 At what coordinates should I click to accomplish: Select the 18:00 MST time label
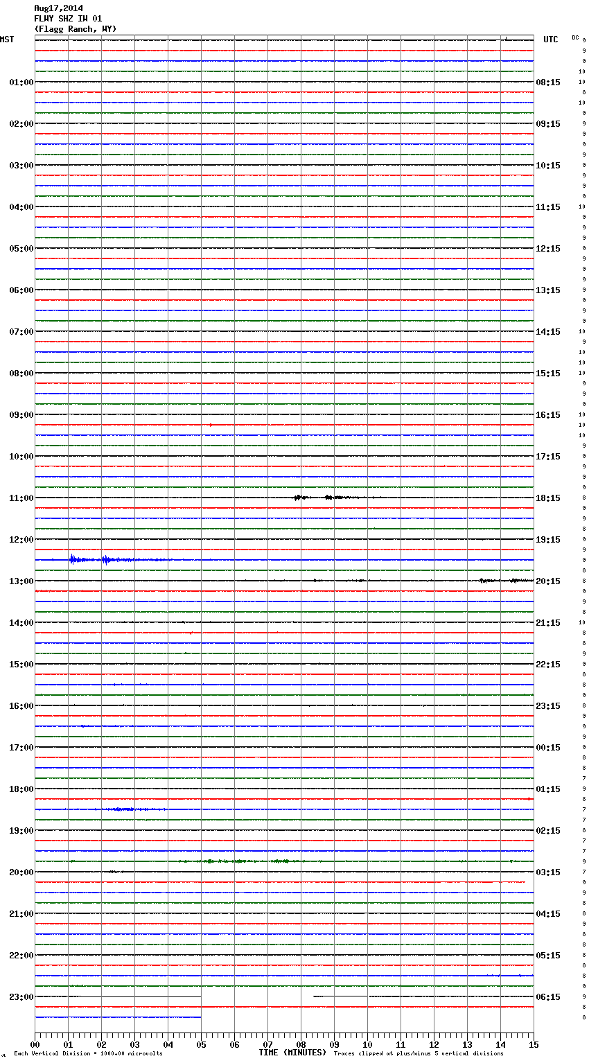pyautogui.click(x=21, y=789)
